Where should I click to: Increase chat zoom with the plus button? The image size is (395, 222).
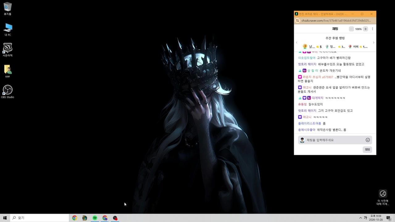(x=365, y=29)
